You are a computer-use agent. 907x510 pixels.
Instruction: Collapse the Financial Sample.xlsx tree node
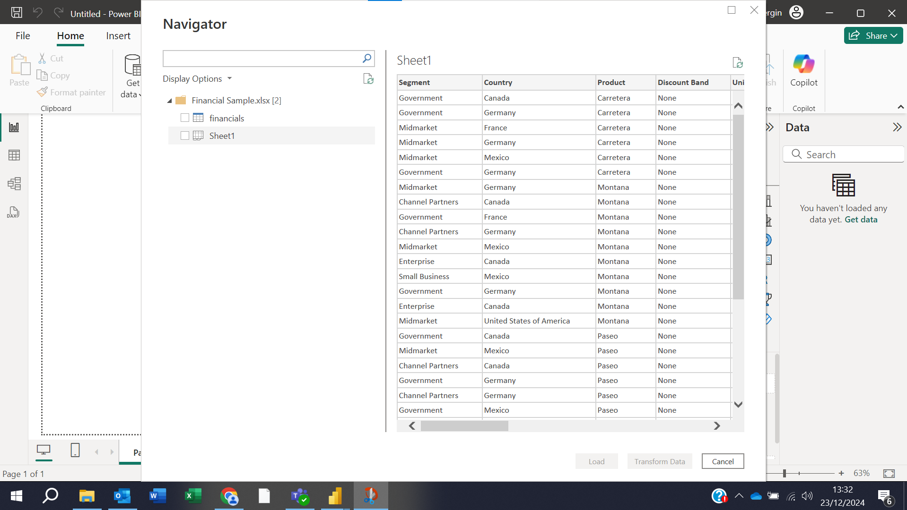click(169, 101)
